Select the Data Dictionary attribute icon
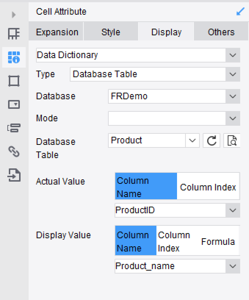 (x=14, y=57)
